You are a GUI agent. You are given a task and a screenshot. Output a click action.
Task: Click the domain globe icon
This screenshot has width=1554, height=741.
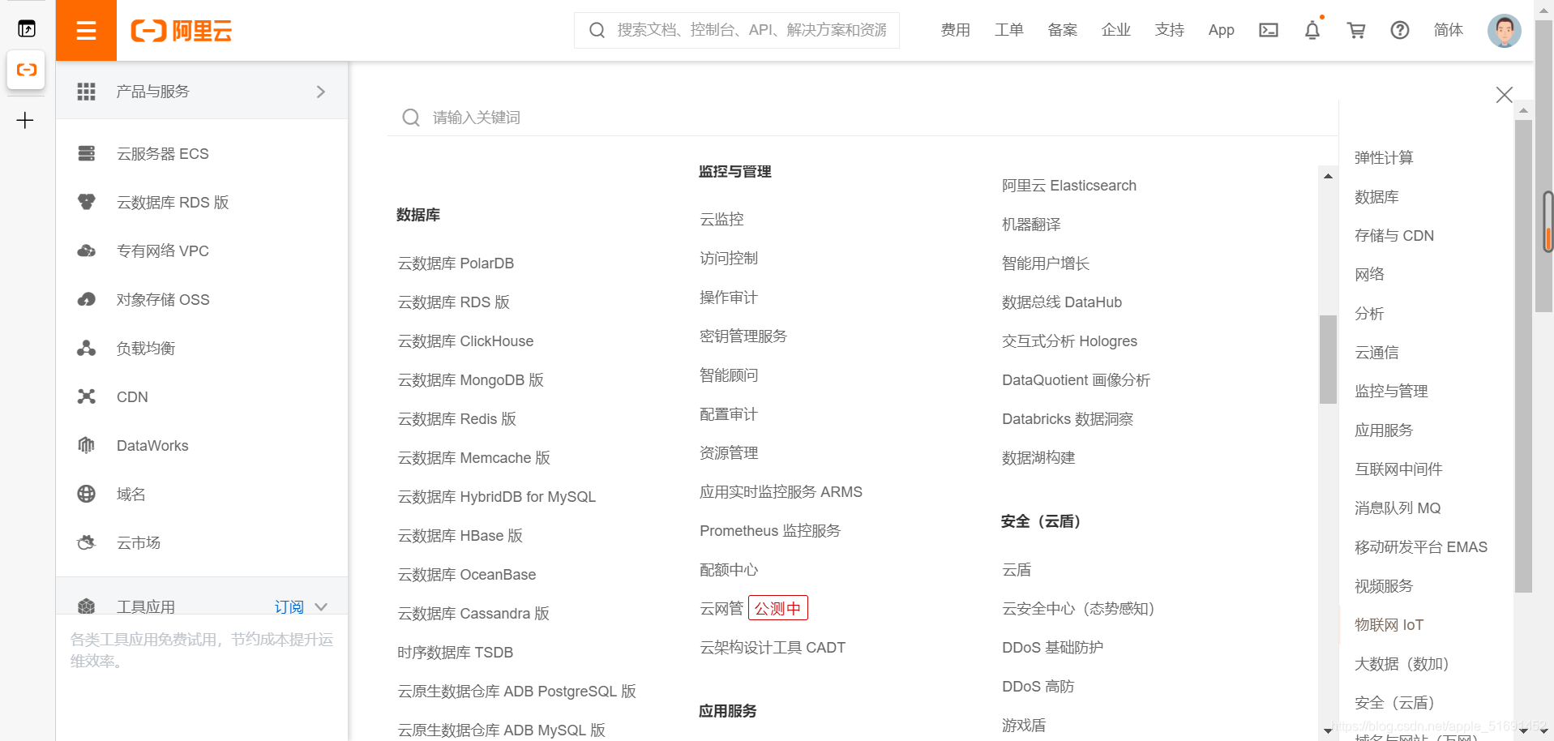point(87,494)
